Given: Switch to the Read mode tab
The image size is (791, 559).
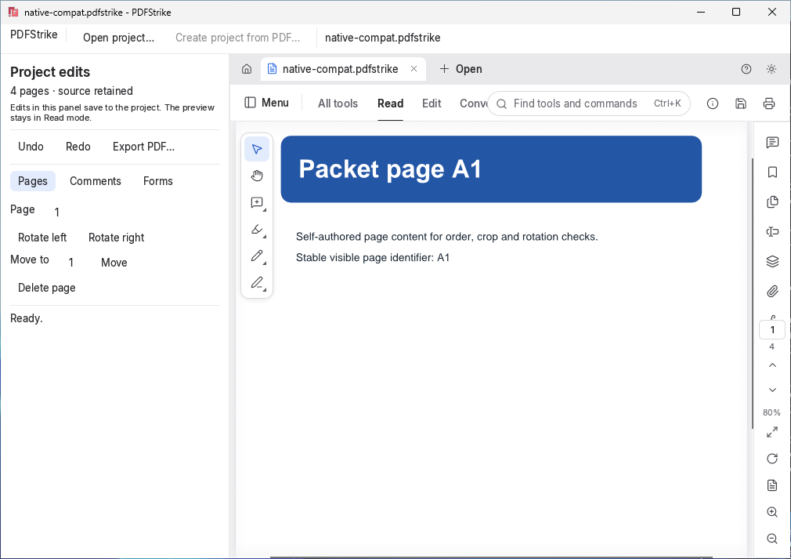Looking at the screenshot, I should [x=391, y=103].
